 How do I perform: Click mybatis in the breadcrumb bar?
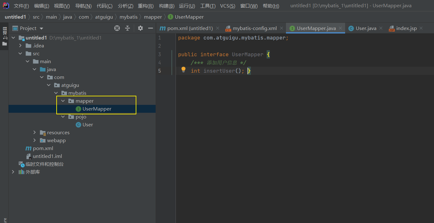tap(128, 17)
